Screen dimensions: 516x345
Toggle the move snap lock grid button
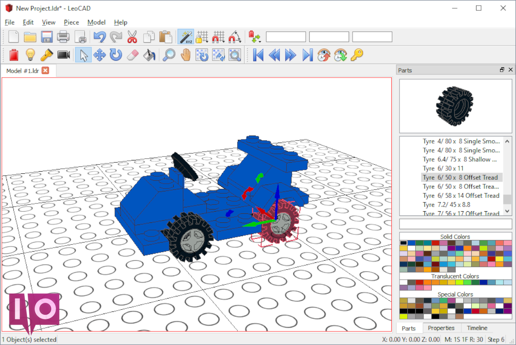(x=202, y=37)
